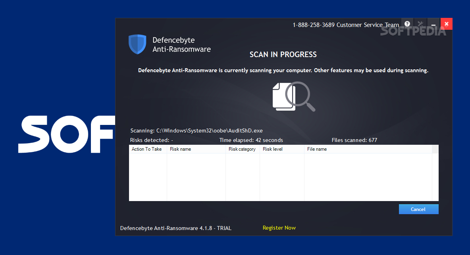Sort by Risk category column header
This screenshot has width=470, height=255.
click(243, 149)
